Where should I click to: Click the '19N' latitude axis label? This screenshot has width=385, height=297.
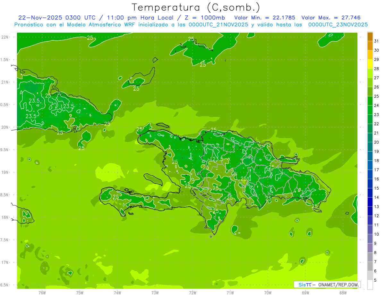(x=5, y=172)
